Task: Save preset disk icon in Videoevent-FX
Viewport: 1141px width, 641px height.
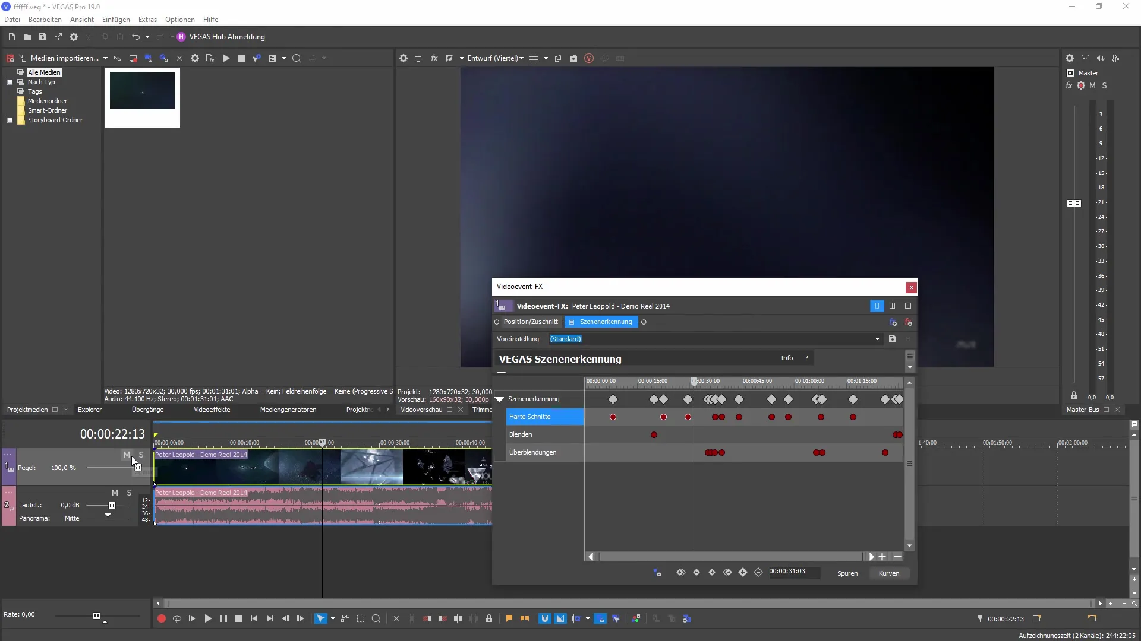Action: 893,339
